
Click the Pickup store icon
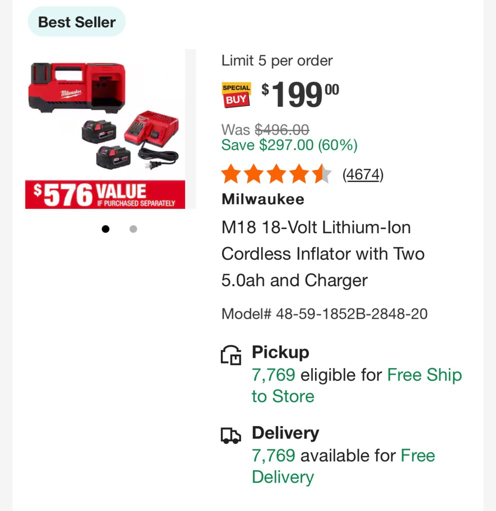click(x=231, y=355)
